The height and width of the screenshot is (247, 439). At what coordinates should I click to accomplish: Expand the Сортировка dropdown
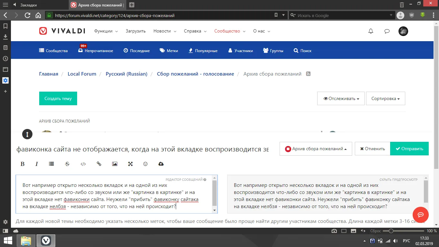[x=385, y=99]
